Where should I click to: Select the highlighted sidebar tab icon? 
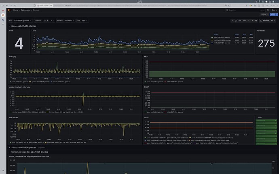click(x=3, y=15)
